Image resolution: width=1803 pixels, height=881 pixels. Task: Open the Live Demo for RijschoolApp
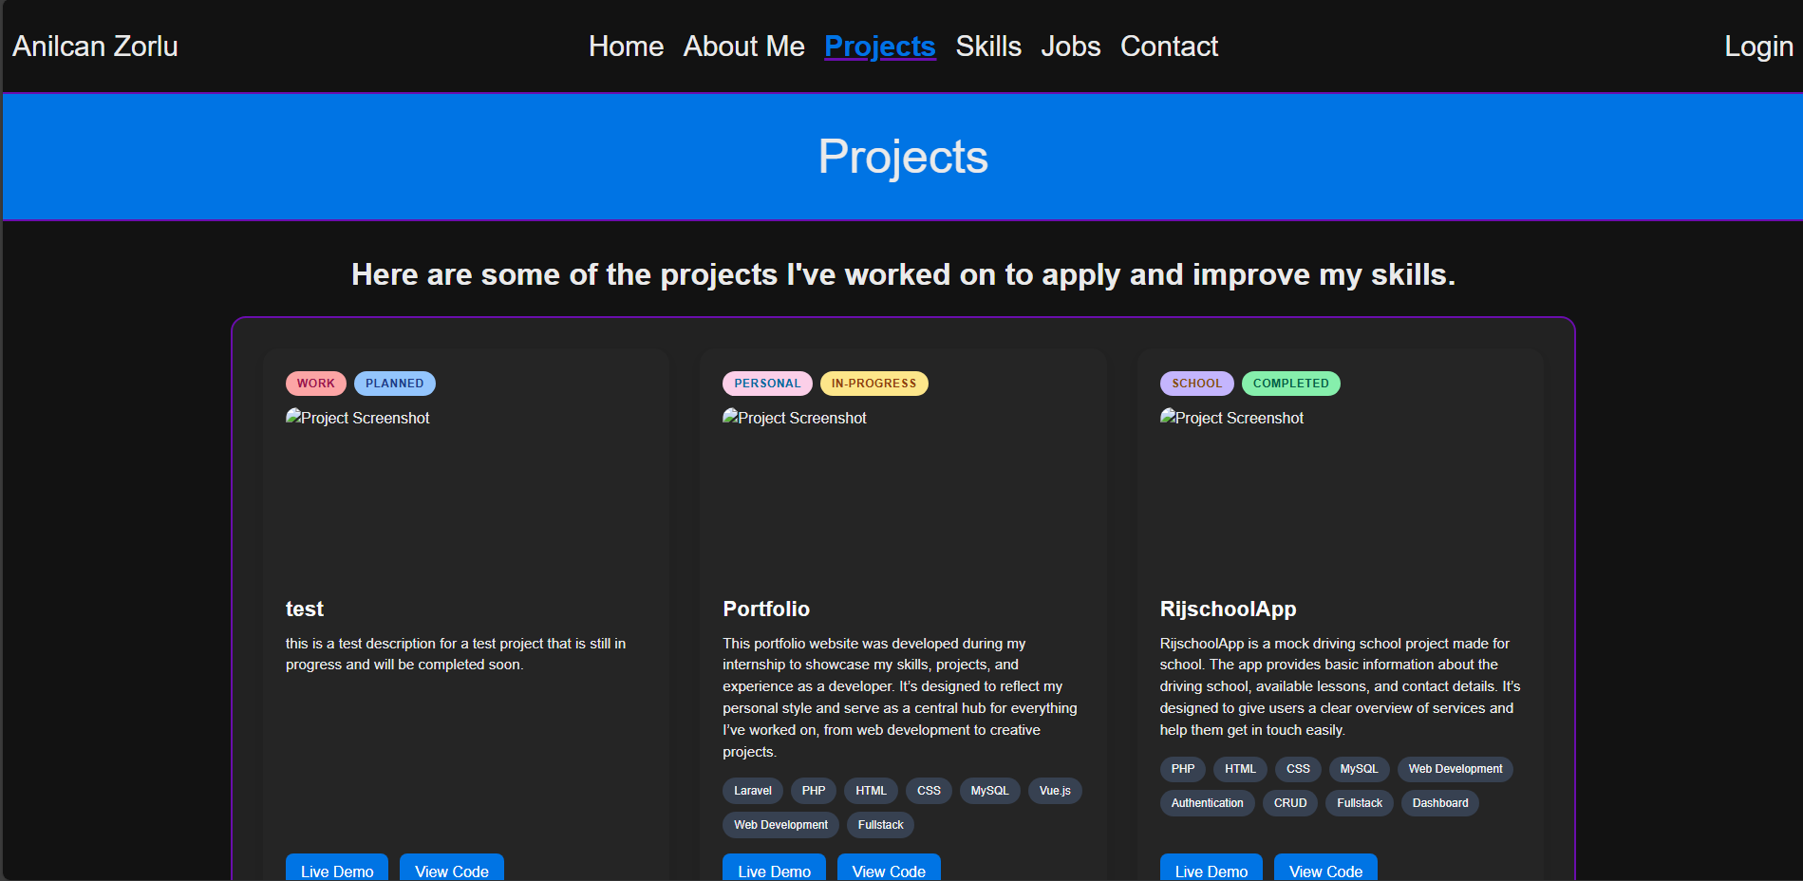(1210, 870)
